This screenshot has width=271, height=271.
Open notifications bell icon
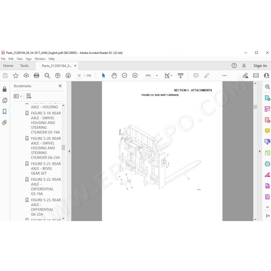point(244,66)
